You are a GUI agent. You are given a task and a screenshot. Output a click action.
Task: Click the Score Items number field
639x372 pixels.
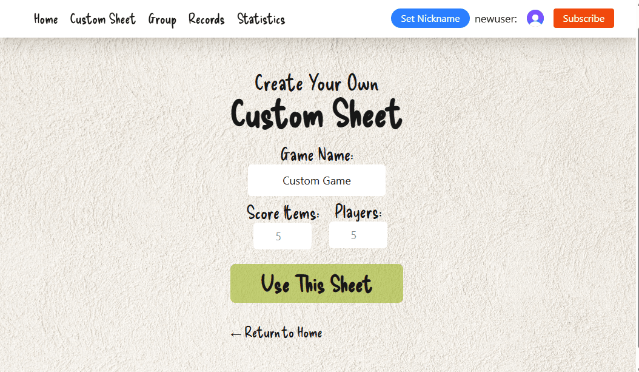point(282,236)
